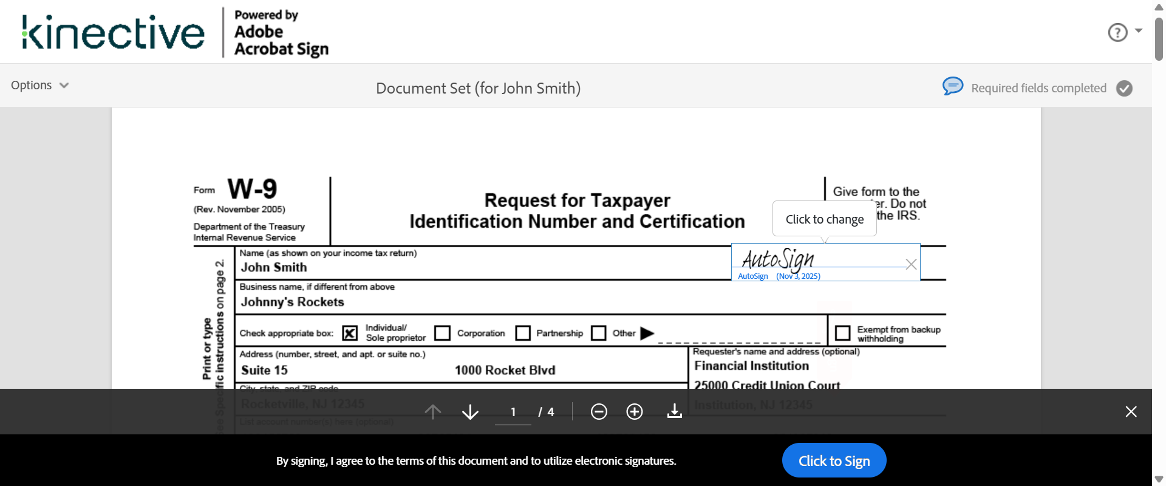Clear the AutoSign signature with X

911,264
